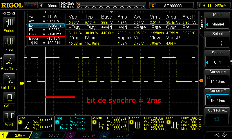Screen dimensions: 232x139
Task: Click the delay value 18.7200000ms
Action: click(174, 6)
